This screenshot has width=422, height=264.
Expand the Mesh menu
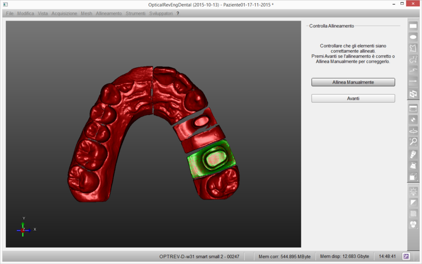[87, 13]
